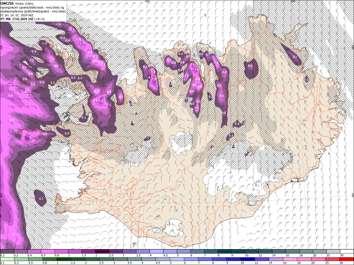Image resolution: width=354 pixels, height=265 pixels.
Task: Click lower legend label '1.5'
Action: (73, 263)
